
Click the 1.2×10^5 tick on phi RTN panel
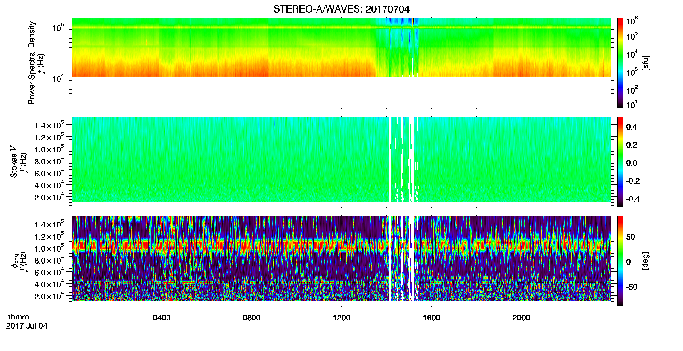point(49,236)
